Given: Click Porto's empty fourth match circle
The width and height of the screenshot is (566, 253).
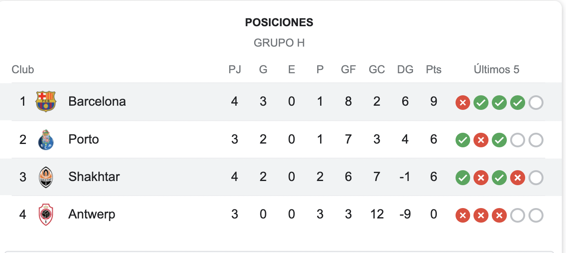Looking at the screenshot, I should coord(518,140).
